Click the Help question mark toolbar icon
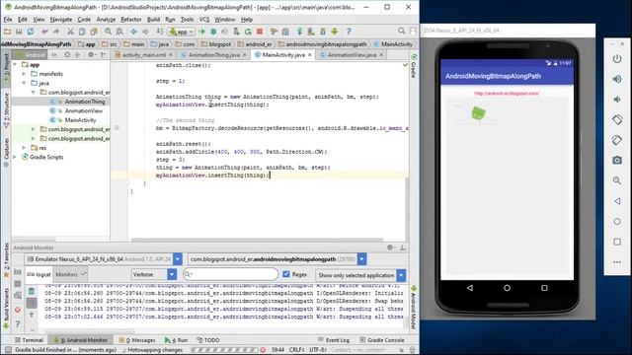This screenshot has width=632, height=355. (349, 32)
